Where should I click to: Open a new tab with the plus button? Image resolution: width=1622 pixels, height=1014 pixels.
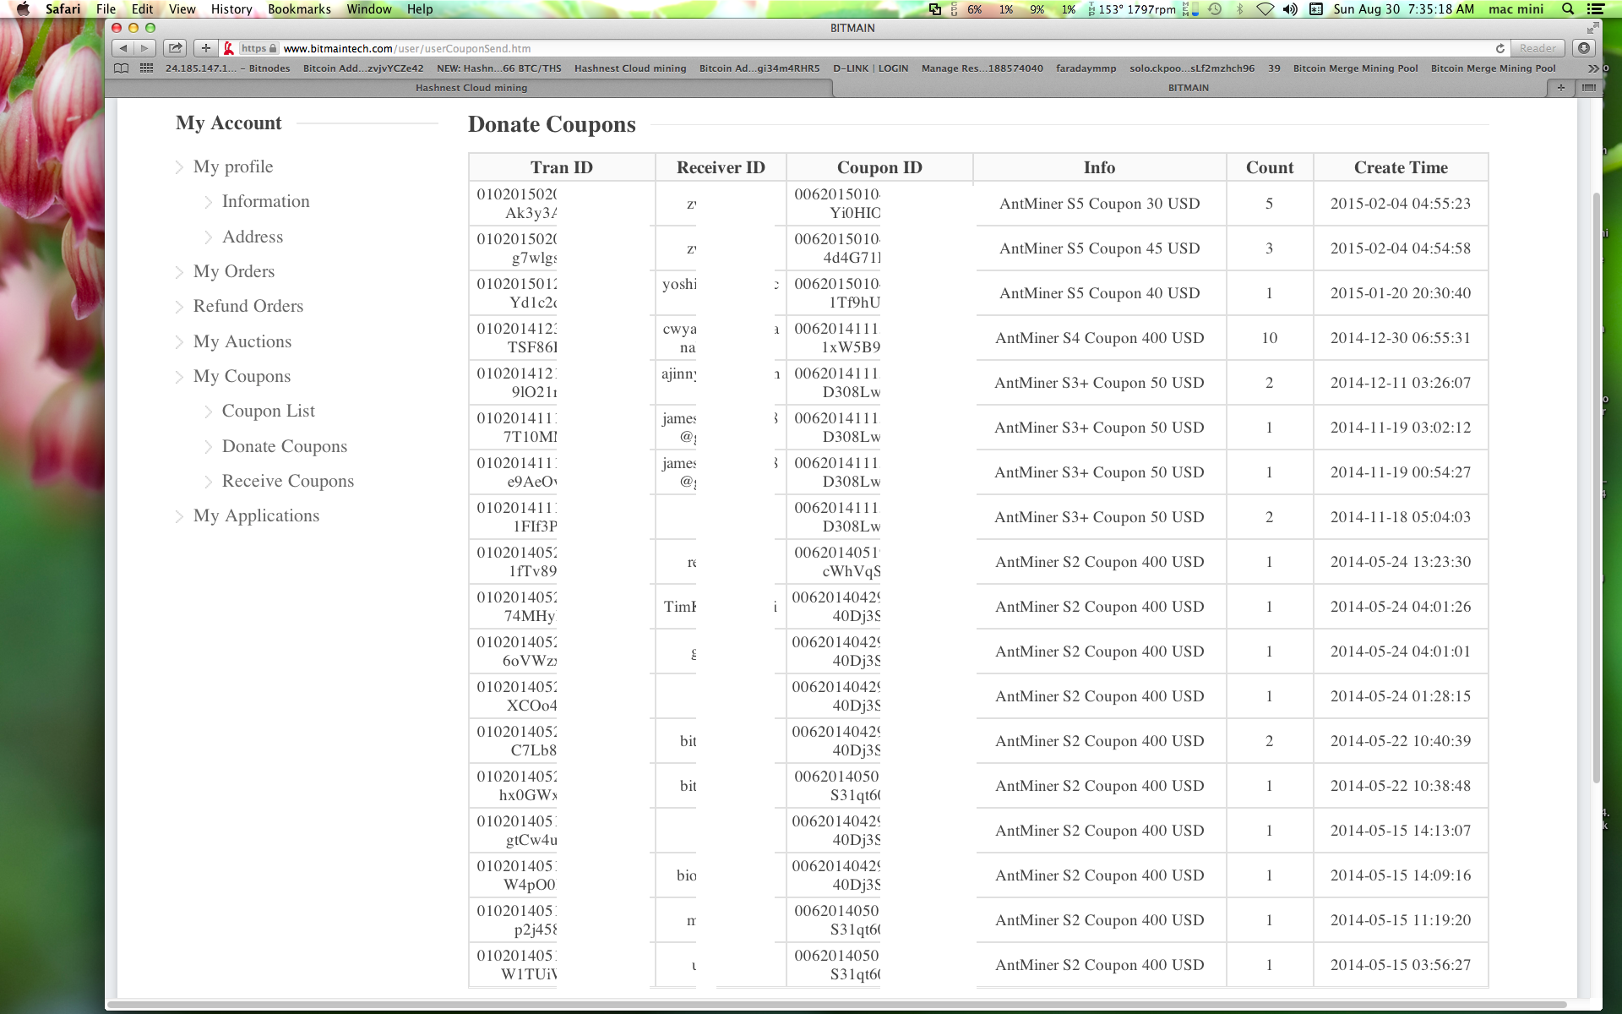[x=1560, y=88]
